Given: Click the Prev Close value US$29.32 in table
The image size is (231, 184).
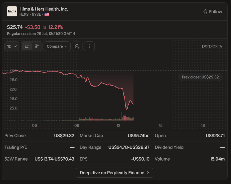Looking at the screenshot, I should pos(64,136).
